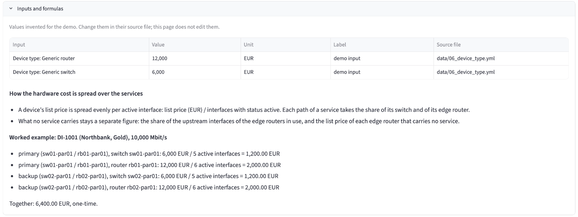Click bullet starting 'What no service carries'
This screenshot has width=578, height=217.
[x=239, y=121]
